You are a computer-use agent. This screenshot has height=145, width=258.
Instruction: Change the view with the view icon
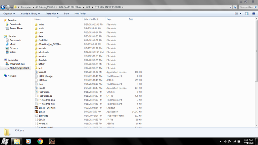coord(236,14)
